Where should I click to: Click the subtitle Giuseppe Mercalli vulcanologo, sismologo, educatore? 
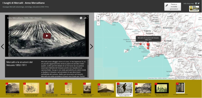(25, 7)
